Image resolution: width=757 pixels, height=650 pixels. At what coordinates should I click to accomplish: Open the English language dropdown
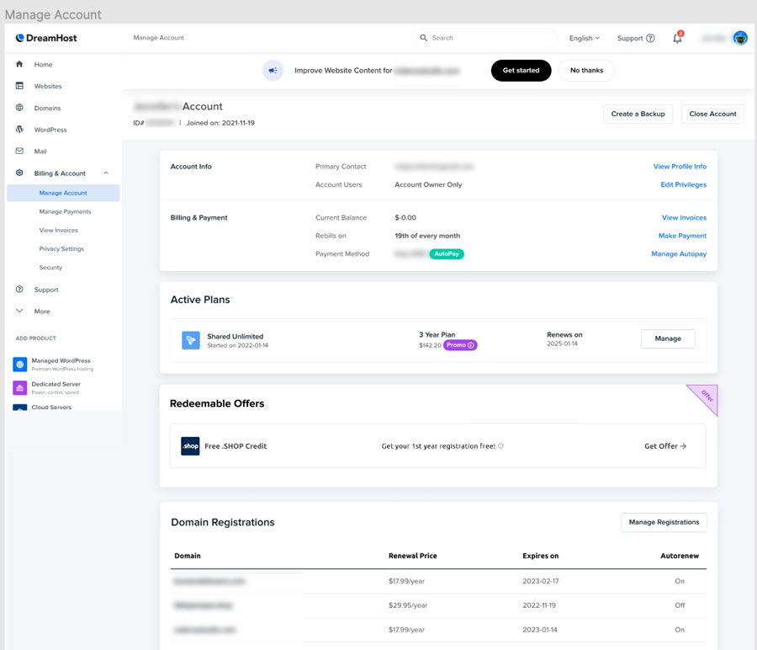[x=584, y=39]
